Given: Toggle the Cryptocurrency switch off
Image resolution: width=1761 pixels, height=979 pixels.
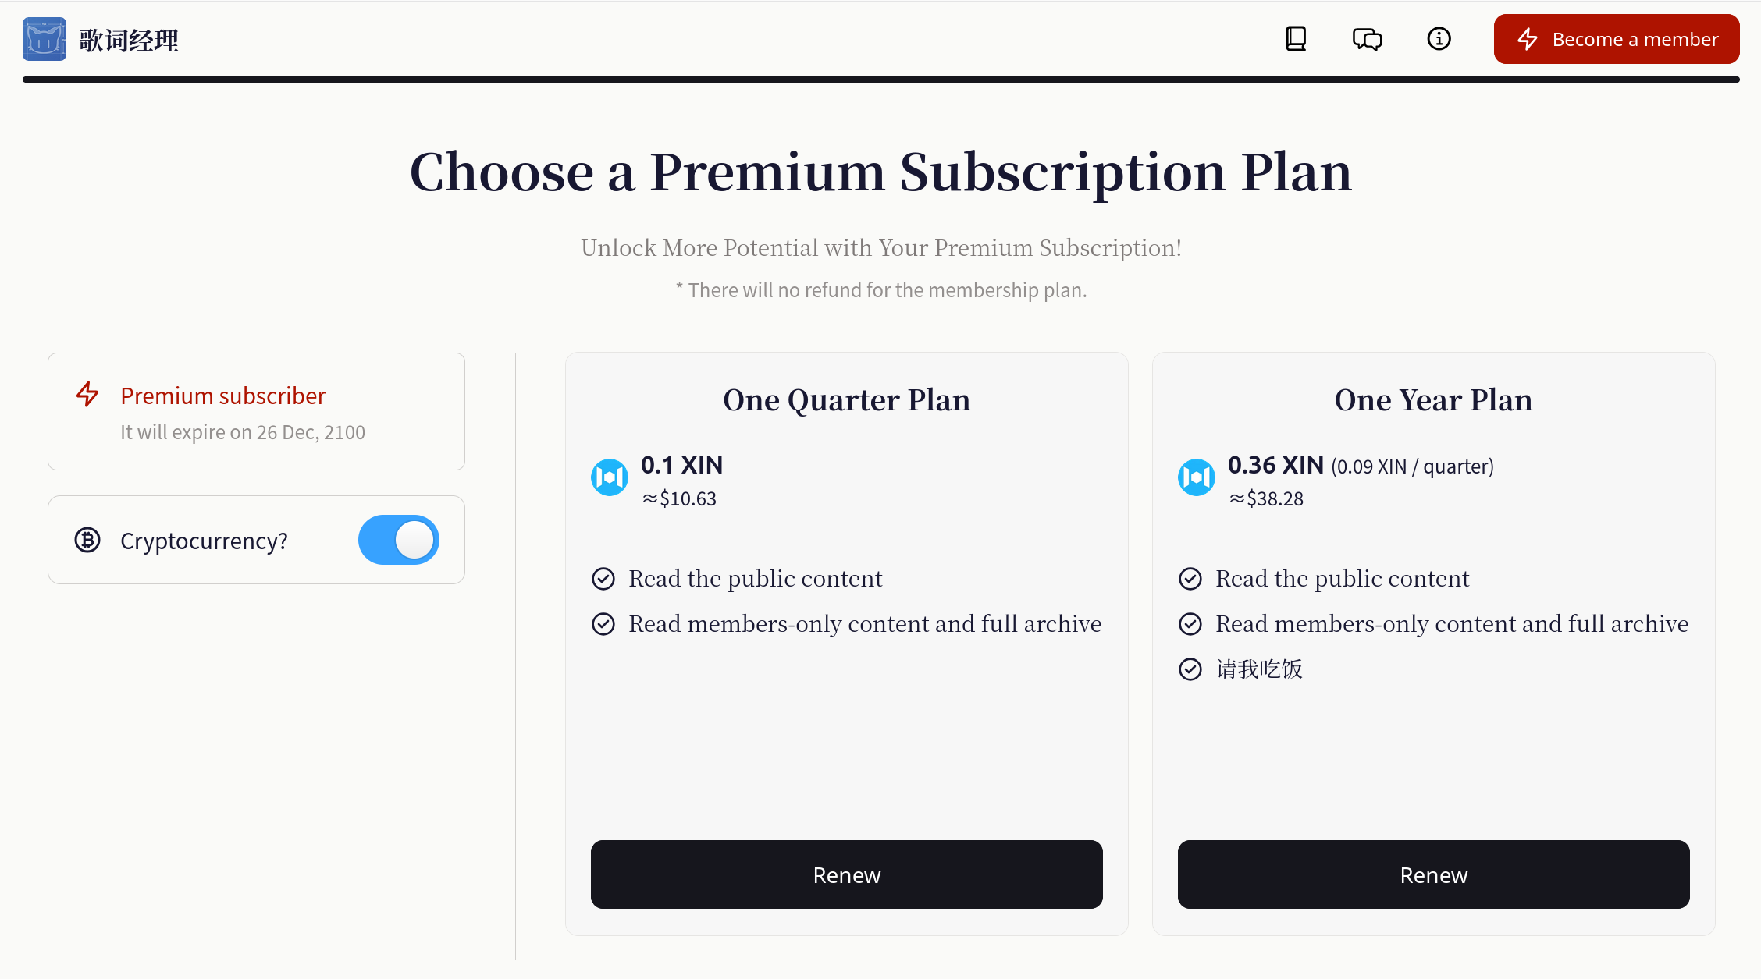Looking at the screenshot, I should pos(399,540).
